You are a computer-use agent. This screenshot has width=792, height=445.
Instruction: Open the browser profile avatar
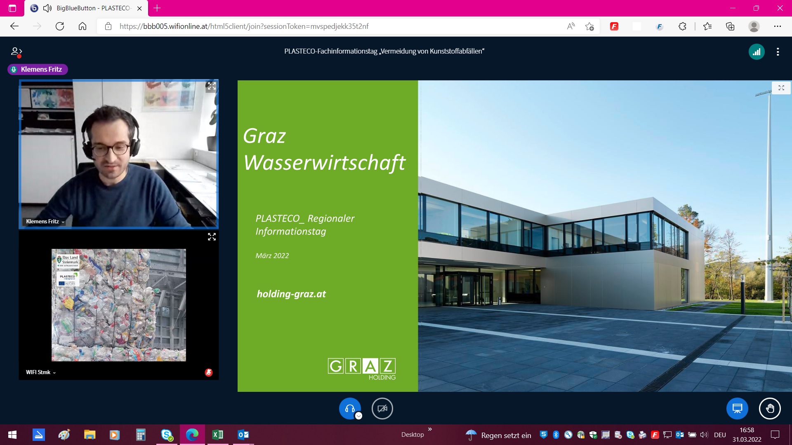click(754, 26)
